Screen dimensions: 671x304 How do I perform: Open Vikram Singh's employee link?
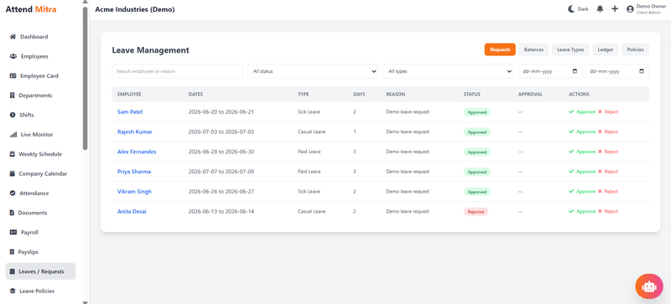tap(134, 192)
